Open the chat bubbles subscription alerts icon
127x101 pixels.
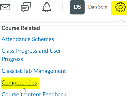coord(26,7)
